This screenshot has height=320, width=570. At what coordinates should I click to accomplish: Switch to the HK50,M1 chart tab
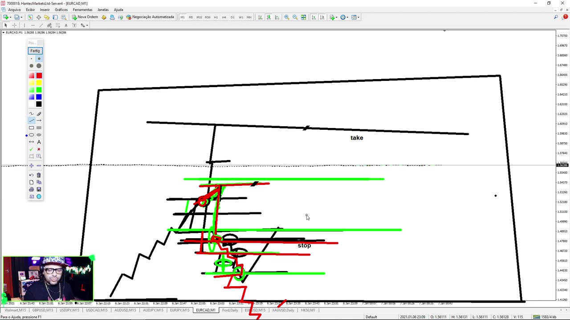point(308,310)
